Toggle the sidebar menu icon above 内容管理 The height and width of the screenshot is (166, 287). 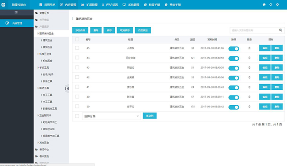coord(16,12)
